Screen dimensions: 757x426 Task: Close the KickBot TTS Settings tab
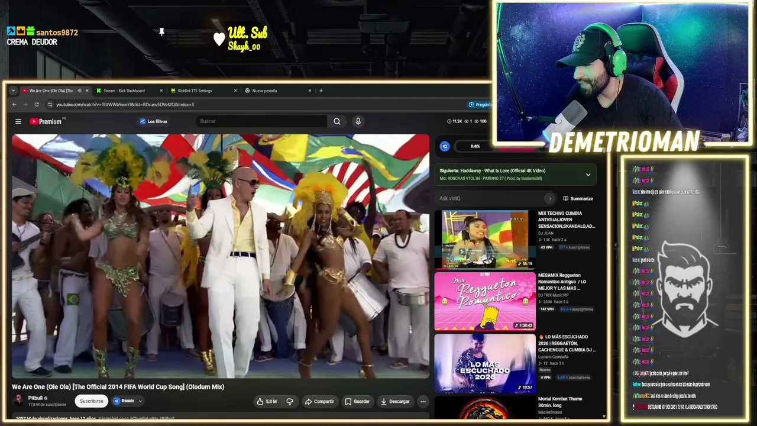tap(235, 91)
